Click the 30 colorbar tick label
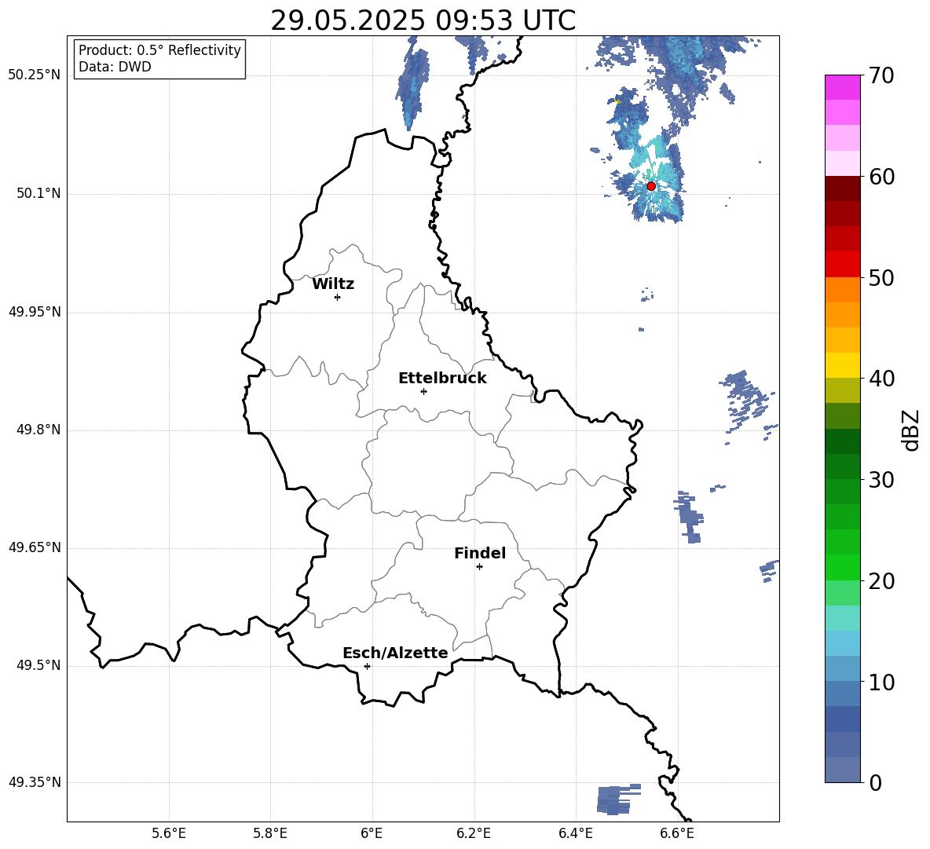The height and width of the screenshot is (849, 930). point(881,480)
